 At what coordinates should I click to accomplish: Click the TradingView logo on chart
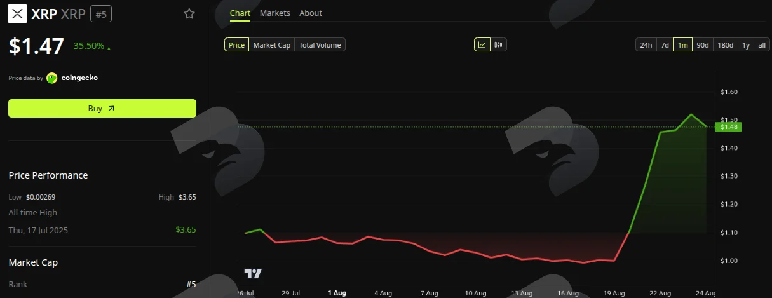tap(253, 273)
